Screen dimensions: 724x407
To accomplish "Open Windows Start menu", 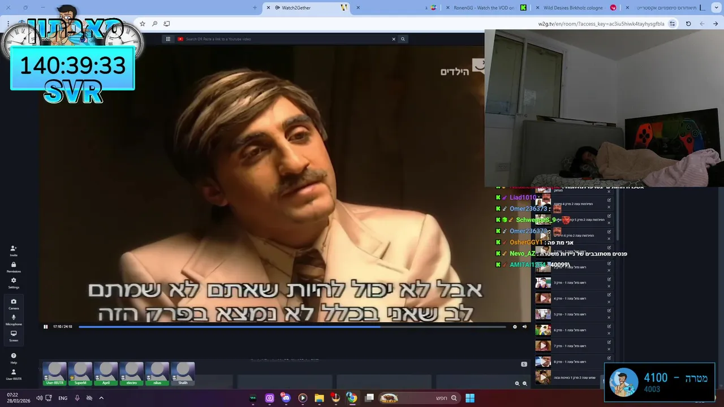I will tap(470, 398).
